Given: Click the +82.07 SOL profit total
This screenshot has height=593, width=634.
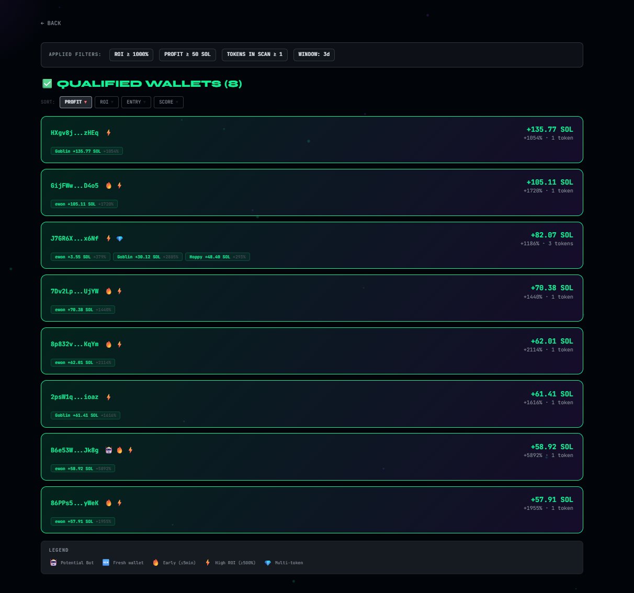Looking at the screenshot, I should 552,235.
